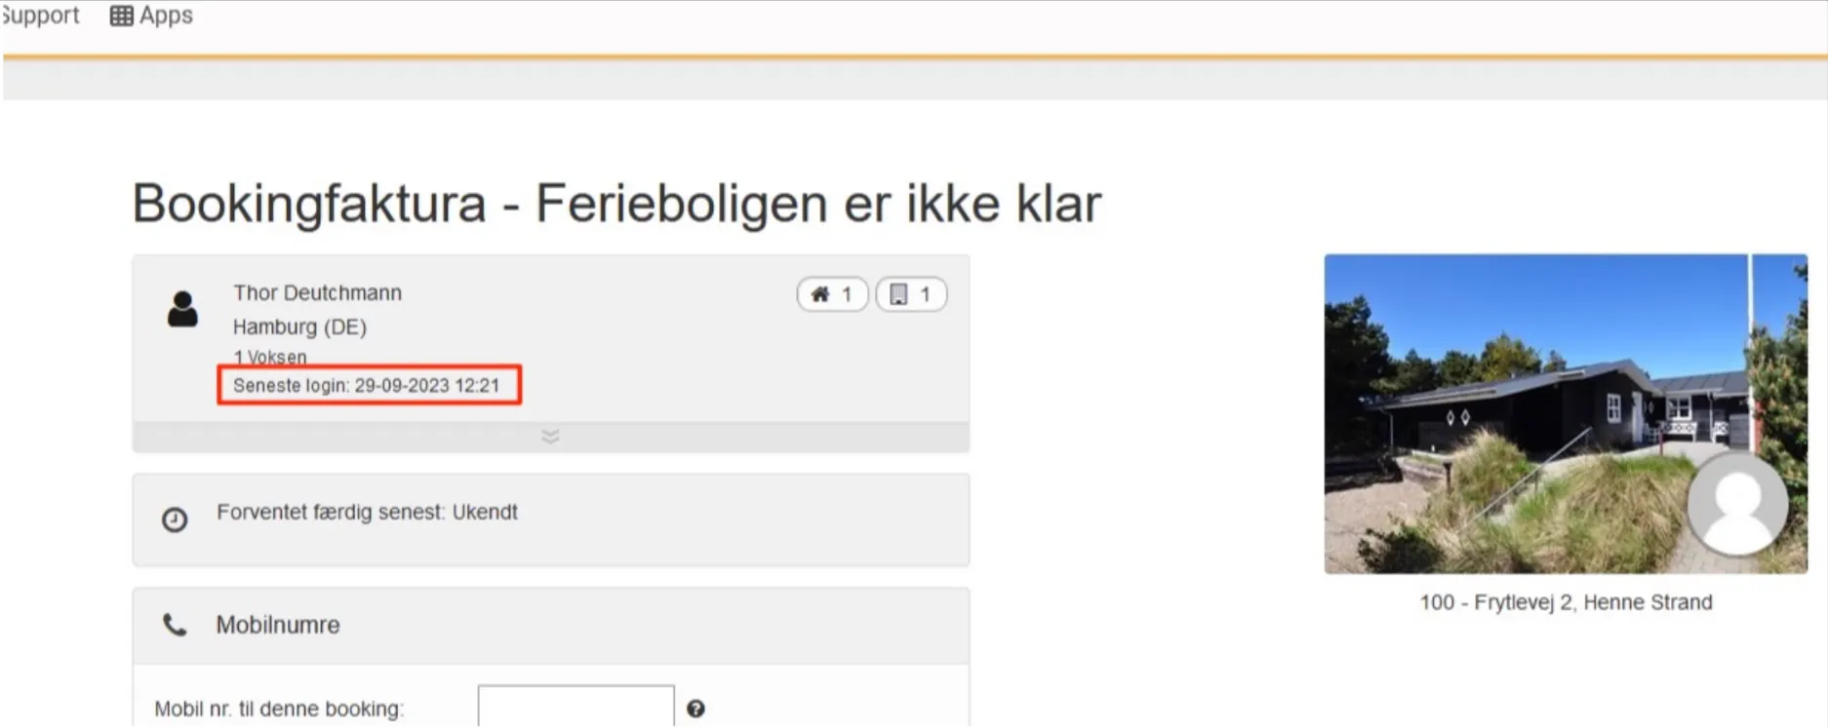Open help tooltip next to mobile field

695,708
